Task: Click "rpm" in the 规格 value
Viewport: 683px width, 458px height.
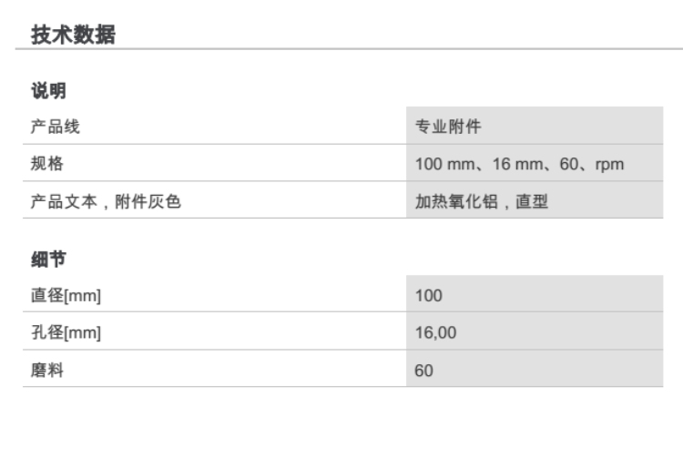Action: (607, 165)
